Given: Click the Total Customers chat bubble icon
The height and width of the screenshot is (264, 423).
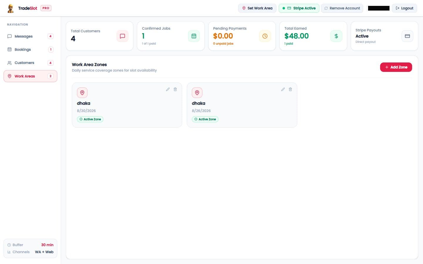Looking at the screenshot, I should [x=122, y=36].
